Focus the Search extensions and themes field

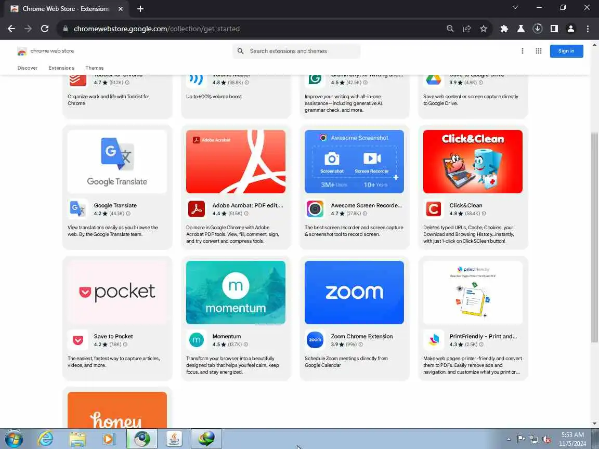point(296,51)
